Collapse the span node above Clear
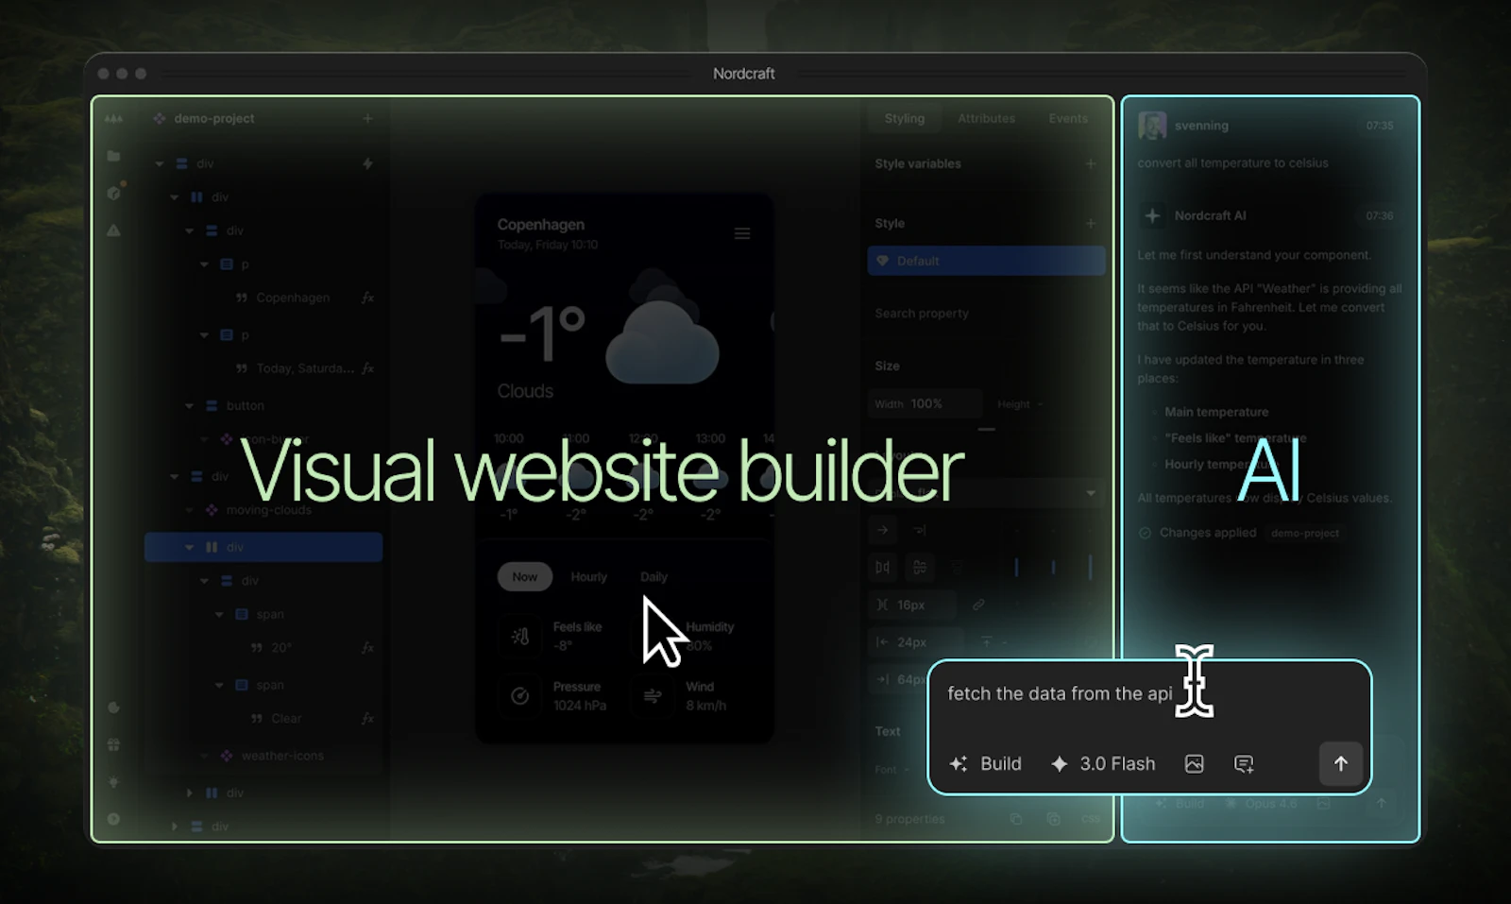This screenshot has width=1511, height=904. (x=219, y=685)
